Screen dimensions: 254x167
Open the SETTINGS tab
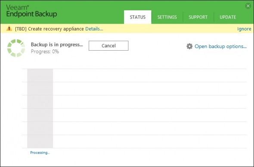pos(167,17)
